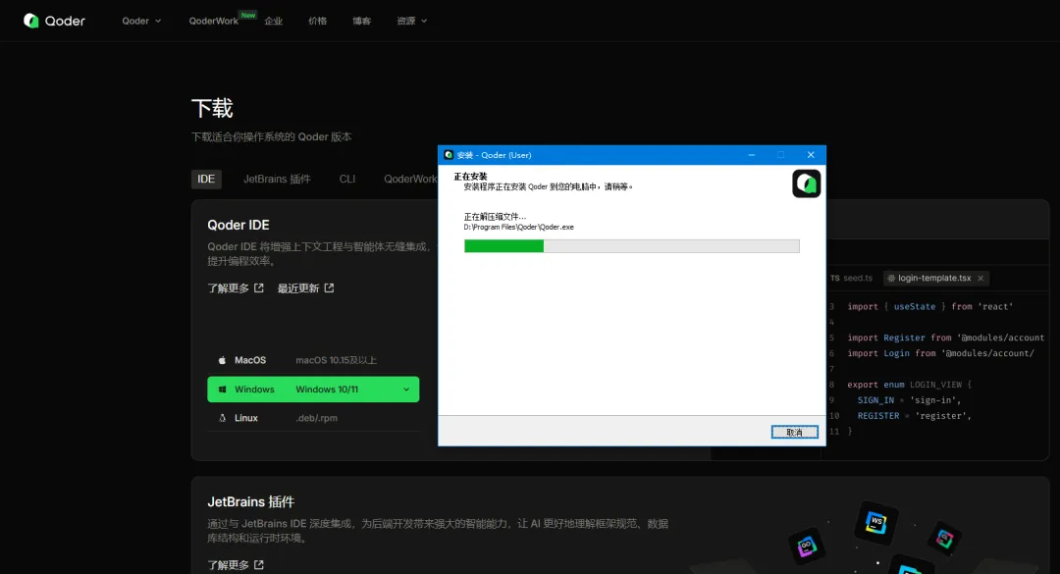Switch to the CLI tab
This screenshot has height=574, width=1060.
(x=346, y=179)
